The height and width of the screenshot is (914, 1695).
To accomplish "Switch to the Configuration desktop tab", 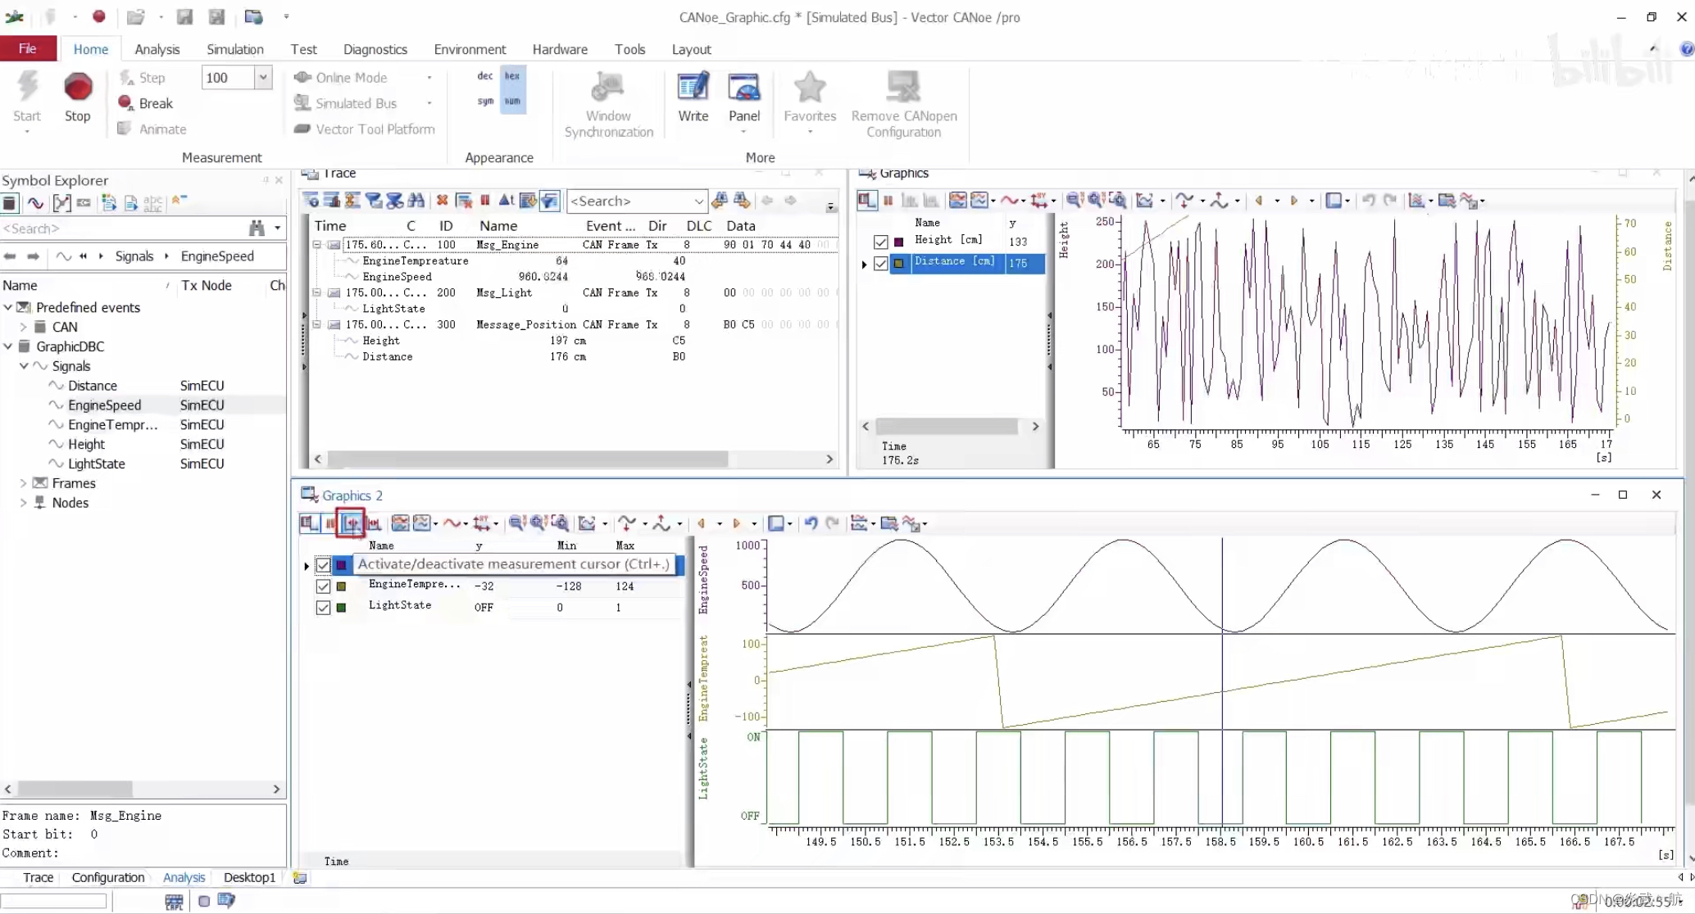I will point(107,877).
